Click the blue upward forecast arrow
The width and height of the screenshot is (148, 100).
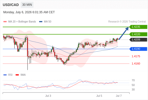tap(124, 33)
